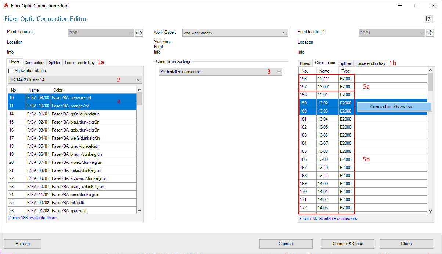Select connector row 168 named 13-11

[363, 175]
